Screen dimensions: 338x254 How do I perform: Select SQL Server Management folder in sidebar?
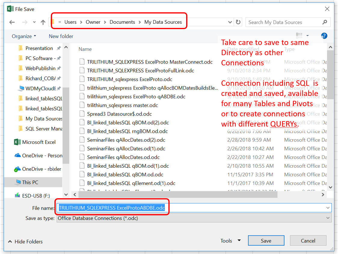[x=40, y=129]
